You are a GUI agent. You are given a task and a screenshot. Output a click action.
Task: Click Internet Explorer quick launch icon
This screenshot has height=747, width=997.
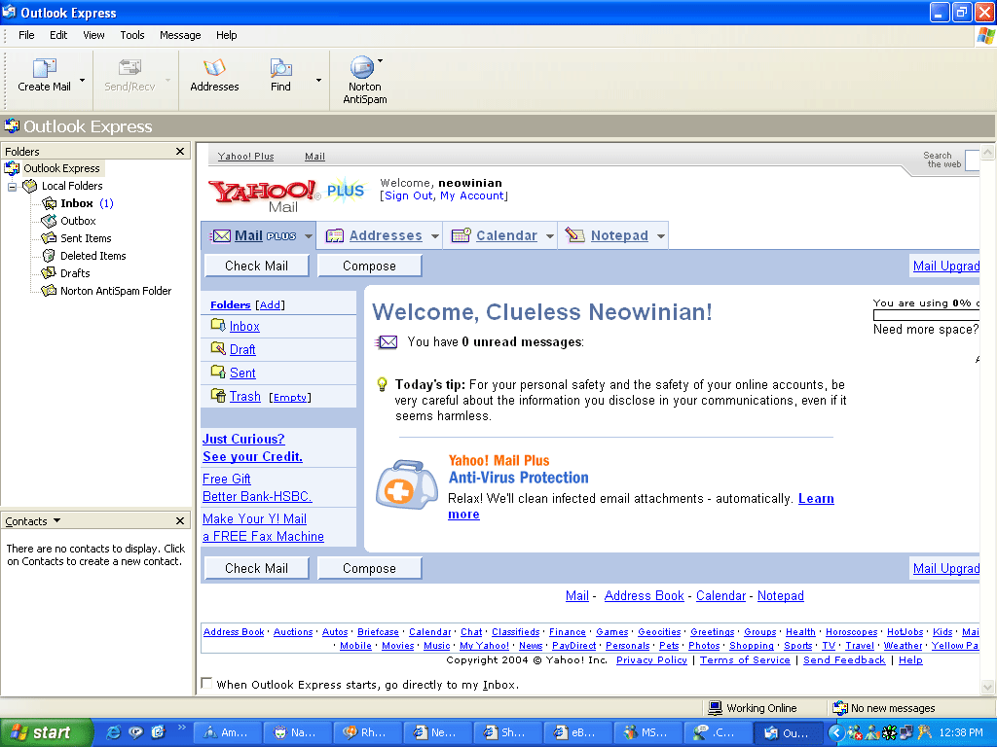pyautogui.click(x=113, y=732)
